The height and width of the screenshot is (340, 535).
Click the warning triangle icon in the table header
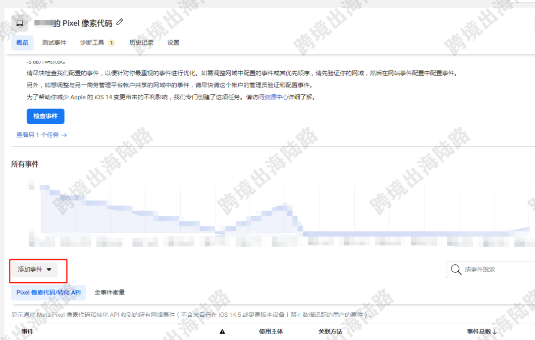pyautogui.click(x=222, y=332)
